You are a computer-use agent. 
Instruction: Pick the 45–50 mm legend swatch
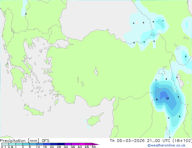pyautogui.click(x=89, y=144)
